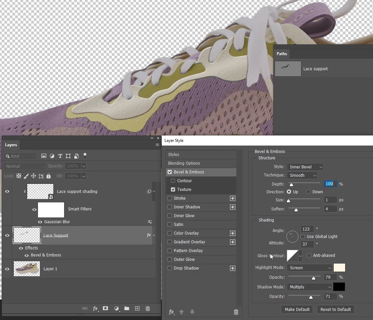Move effect down arrow in Layer Style
Image resolution: width=373 pixels, height=320 pixels.
coord(192,312)
